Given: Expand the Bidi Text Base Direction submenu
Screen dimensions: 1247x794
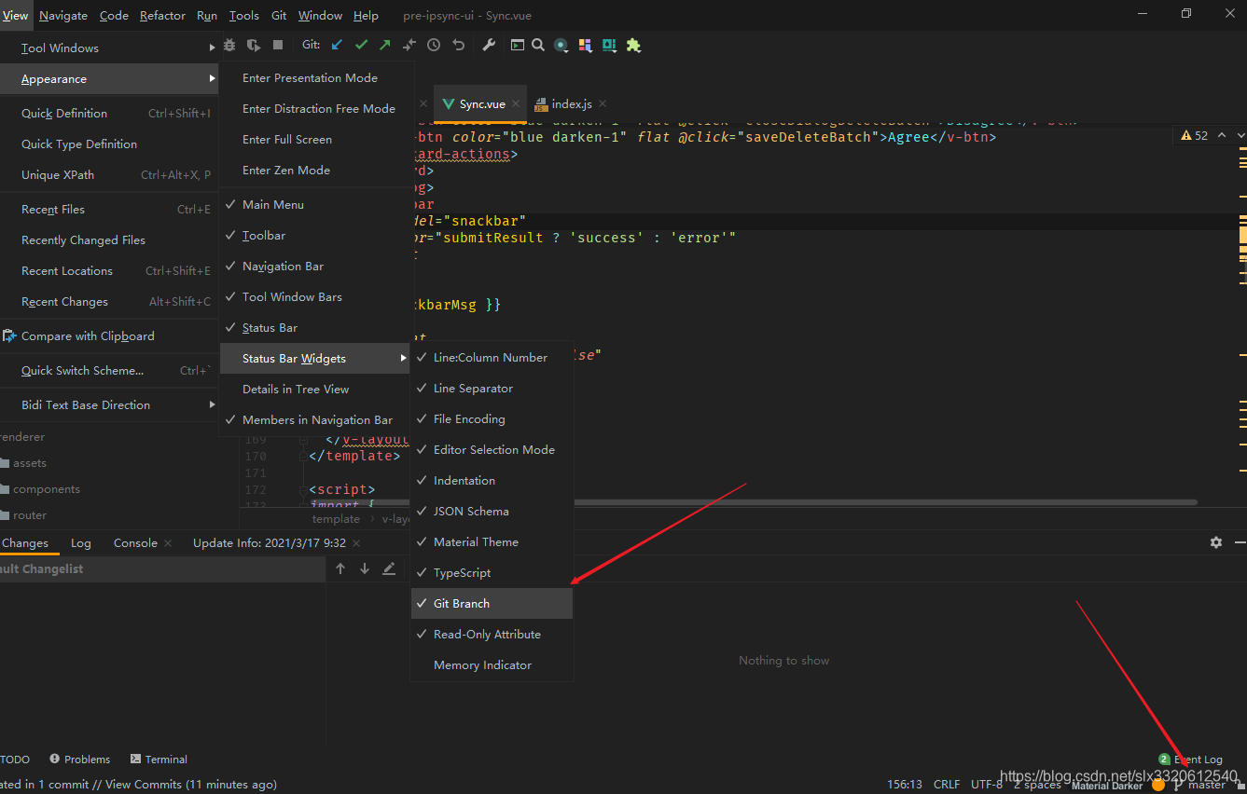Looking at the screenshot, I should (x=86, y=404).
